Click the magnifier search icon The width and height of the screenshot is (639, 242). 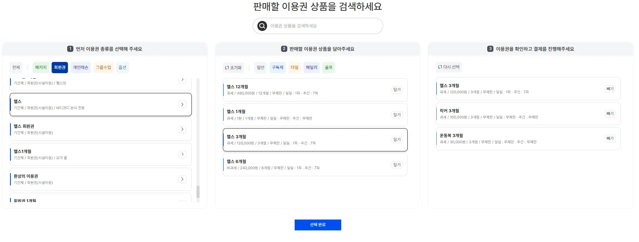click(x=262, y=26)
